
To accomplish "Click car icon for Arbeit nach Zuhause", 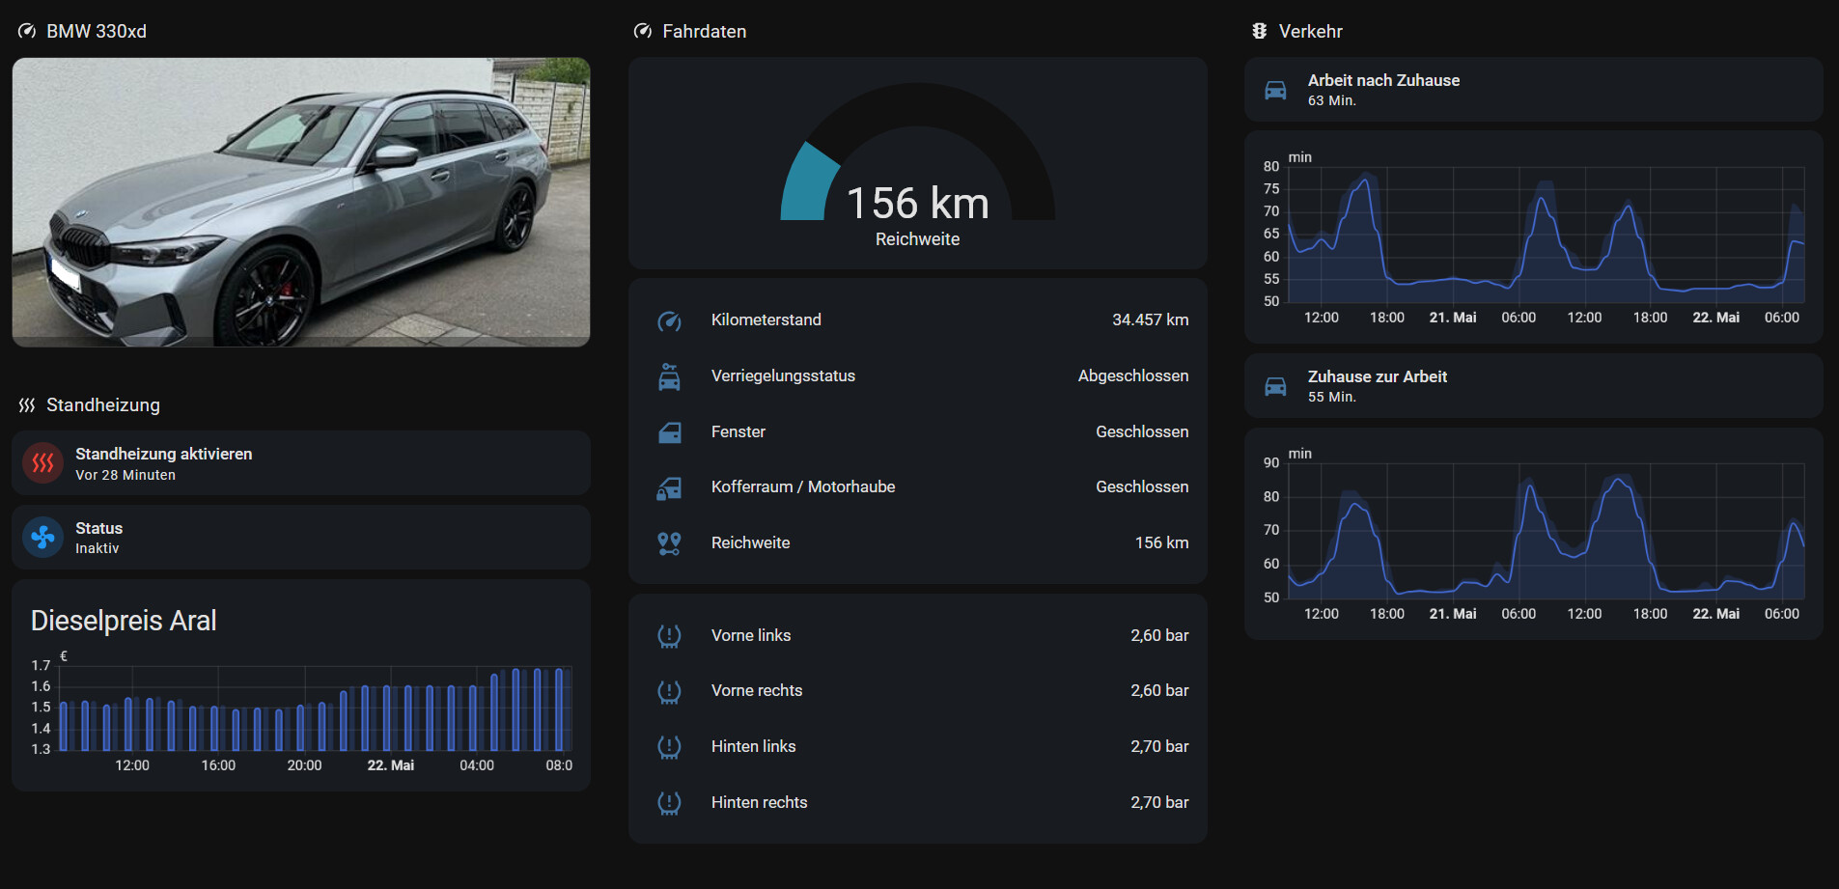I will point(1275,90).
